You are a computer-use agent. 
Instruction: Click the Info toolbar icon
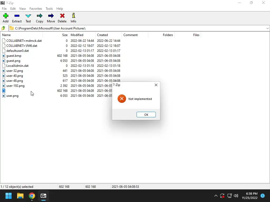[x=74, y=16]
